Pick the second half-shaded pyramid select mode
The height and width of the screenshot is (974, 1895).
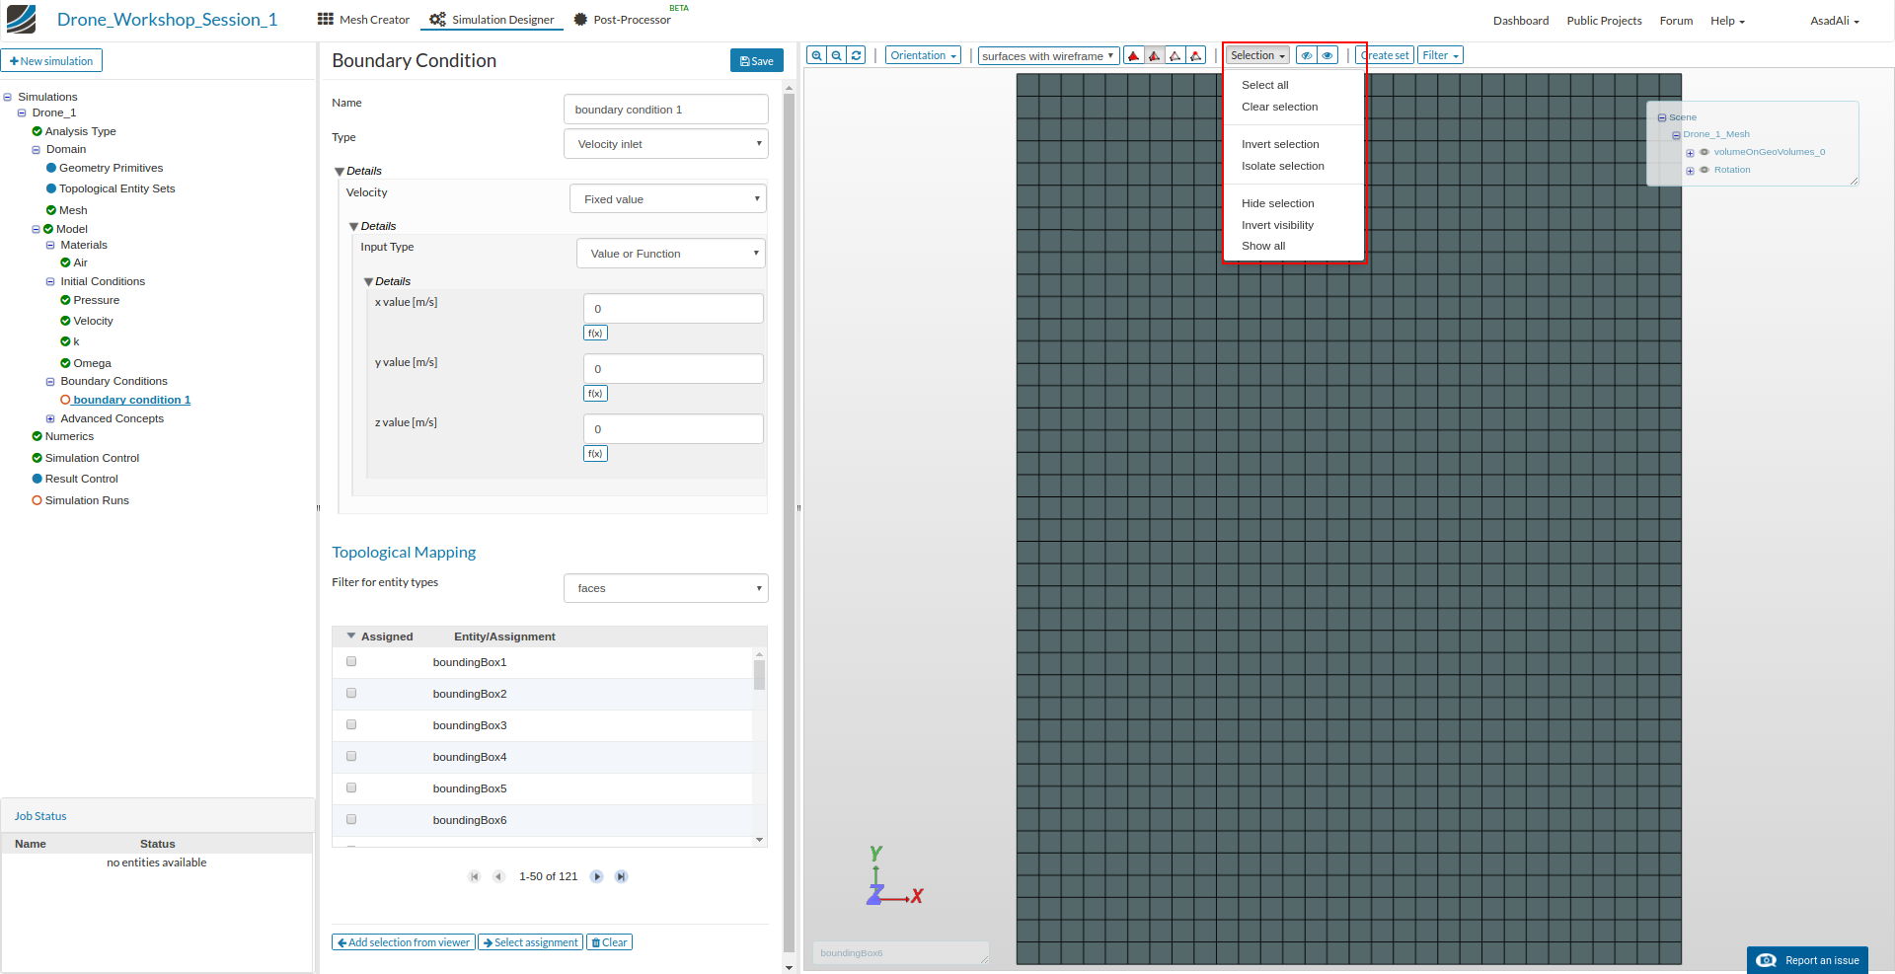1155,56
